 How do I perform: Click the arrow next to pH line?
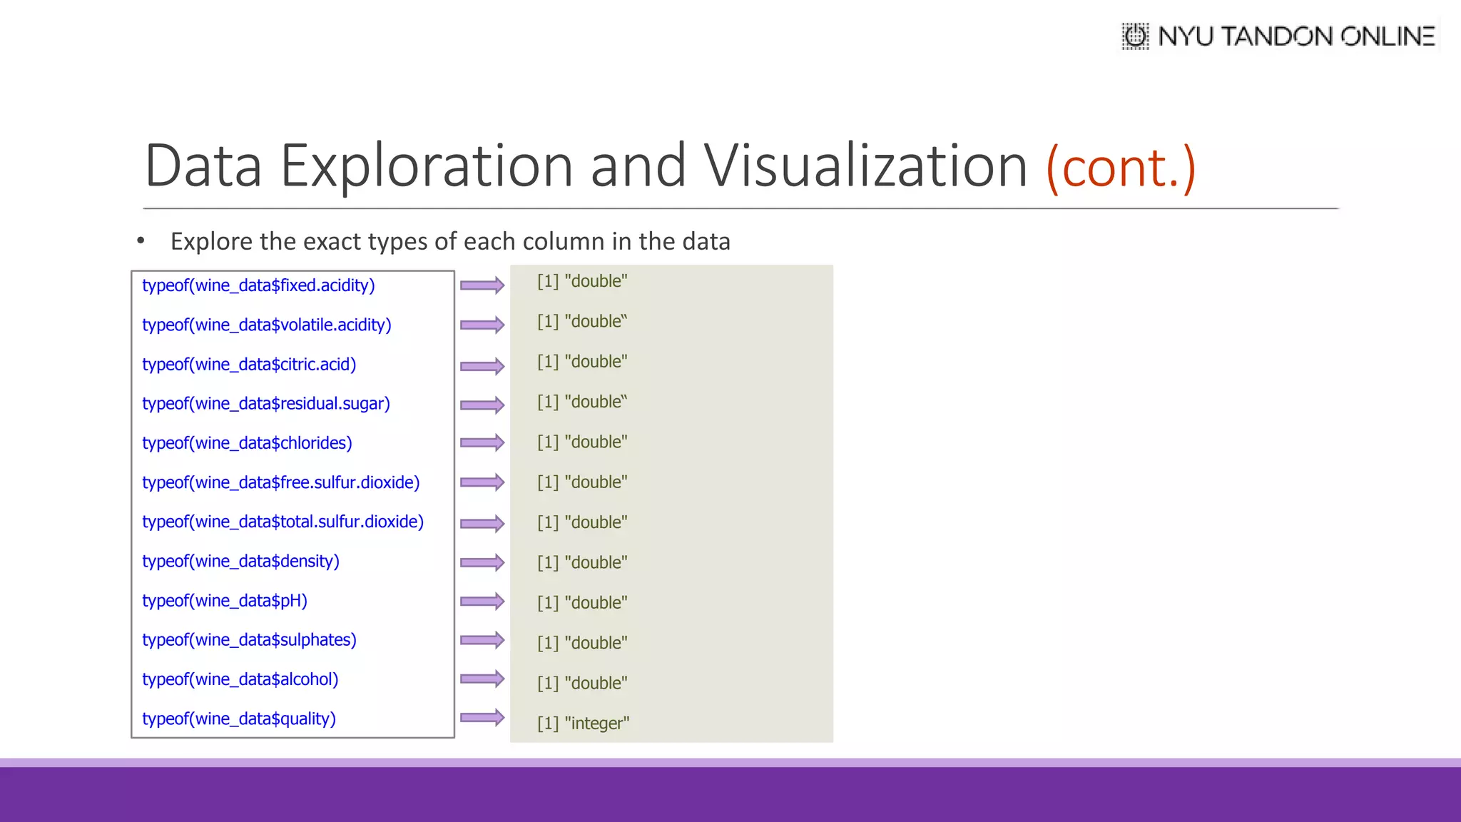pyautogui.click(x=482, y=602)
